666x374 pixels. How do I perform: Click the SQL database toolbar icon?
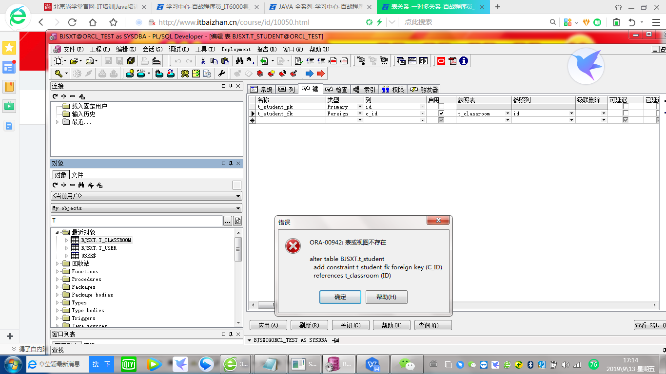click(x=142, y=74)
